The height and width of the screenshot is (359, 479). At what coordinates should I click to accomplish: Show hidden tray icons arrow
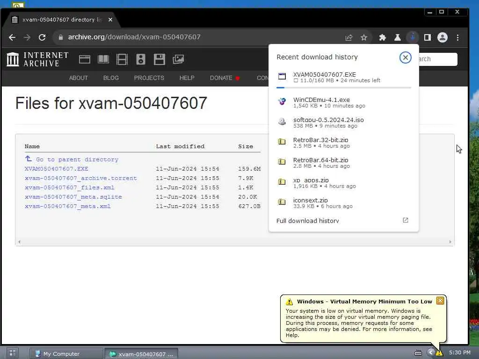coord(431,352)
